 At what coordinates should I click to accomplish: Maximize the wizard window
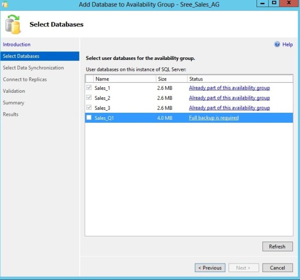(x=274, y=3)
